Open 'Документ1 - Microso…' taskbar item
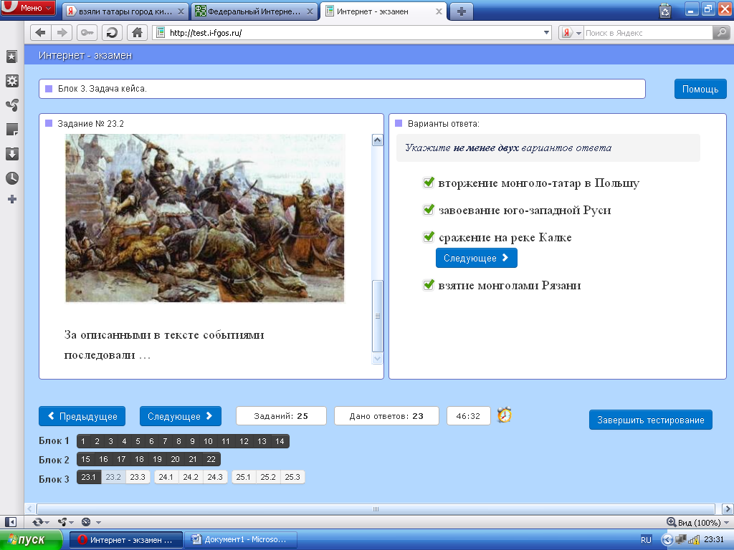This screenshot has height=550, width=734. pos(241,540)
